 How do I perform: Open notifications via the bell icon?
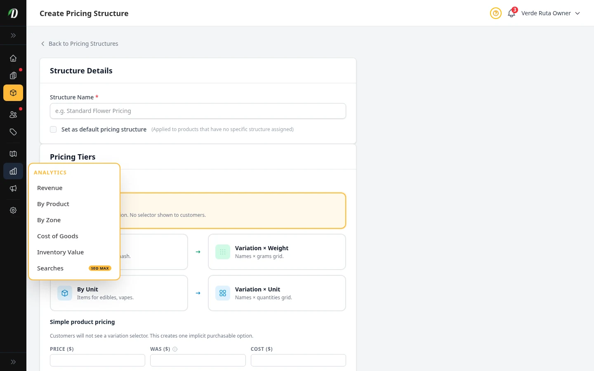[x=511, y=13]
